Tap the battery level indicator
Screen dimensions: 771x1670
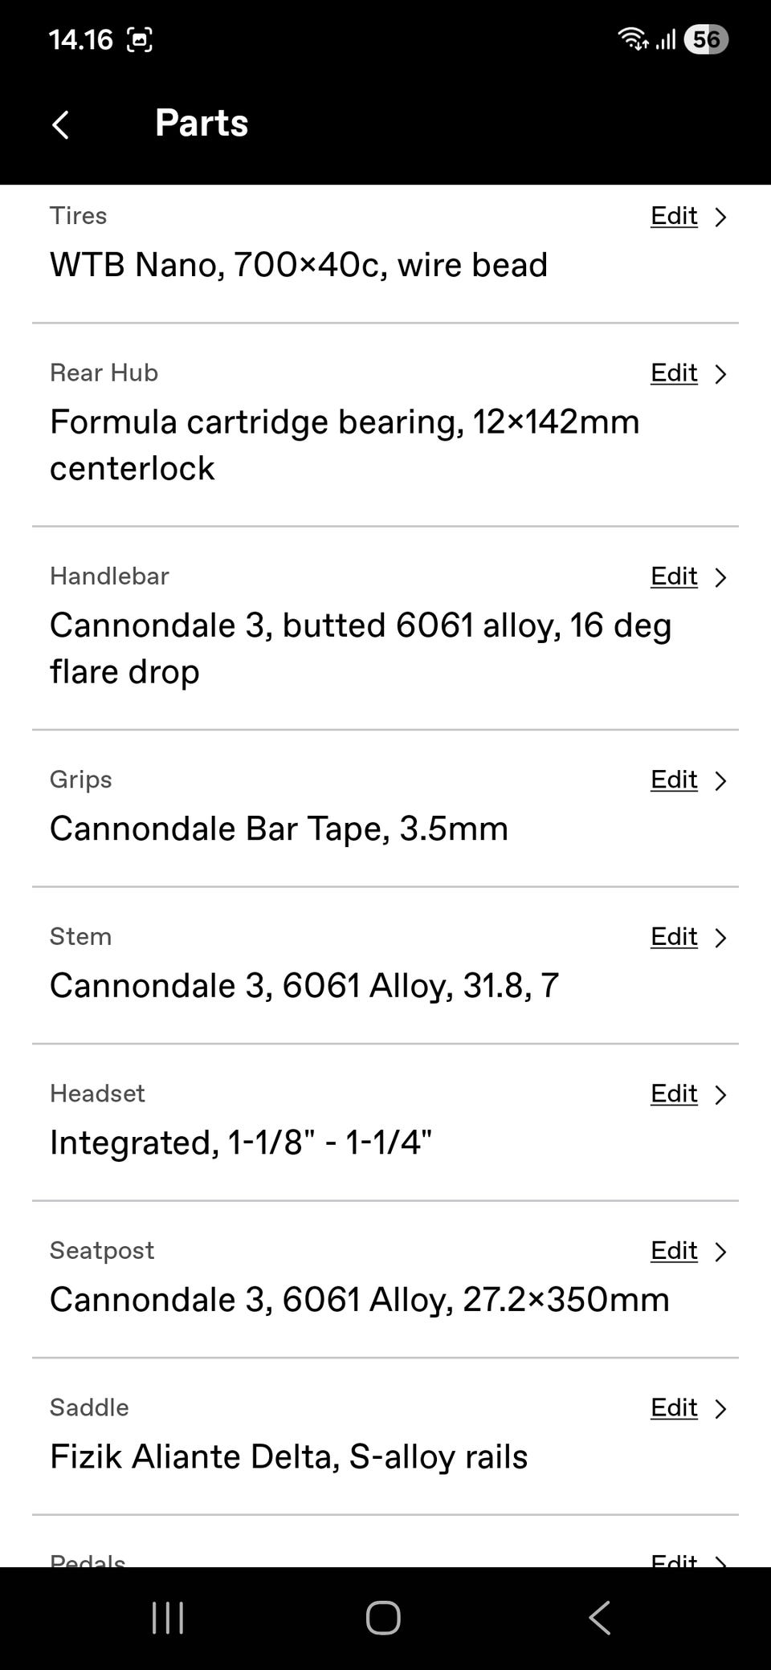click(x=705, y=39)
